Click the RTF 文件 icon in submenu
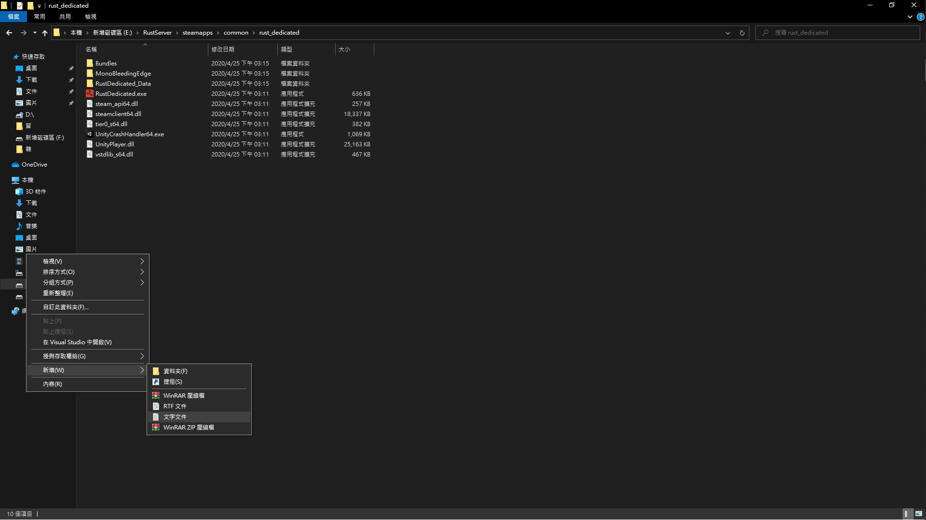 [156, 406]
